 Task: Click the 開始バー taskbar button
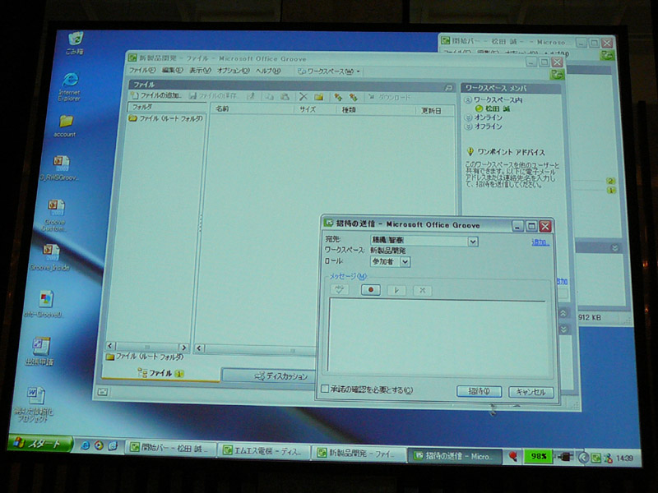[170, 448]
